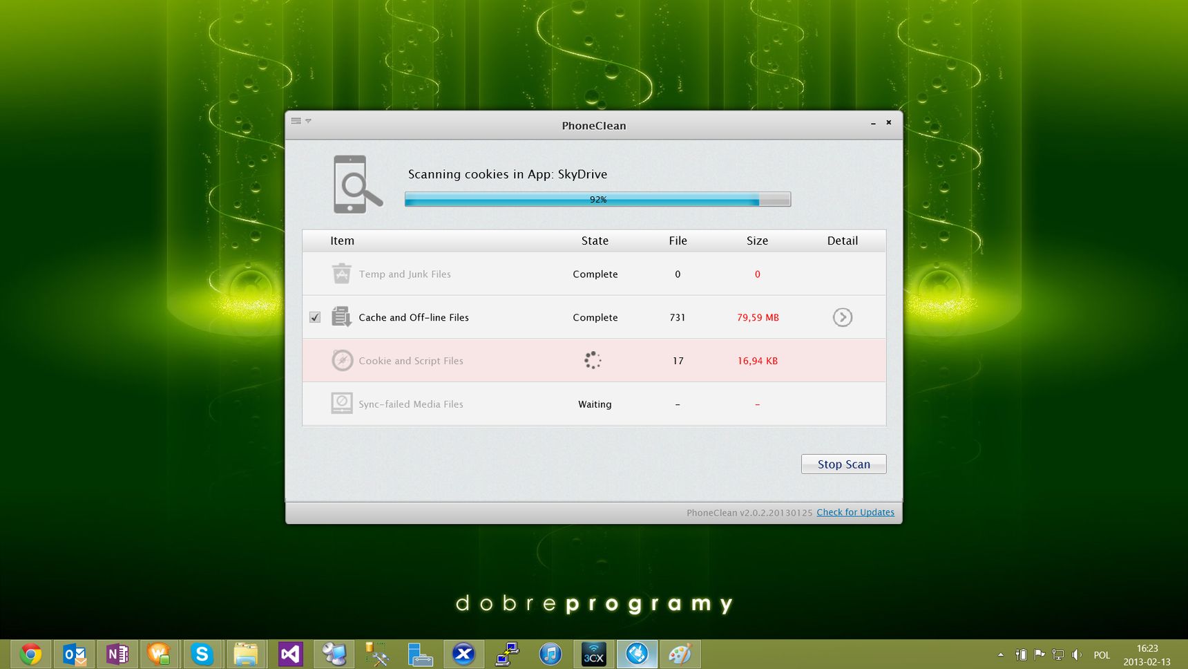Select the Cookie and Script Files label

click(x=411, y=361)
